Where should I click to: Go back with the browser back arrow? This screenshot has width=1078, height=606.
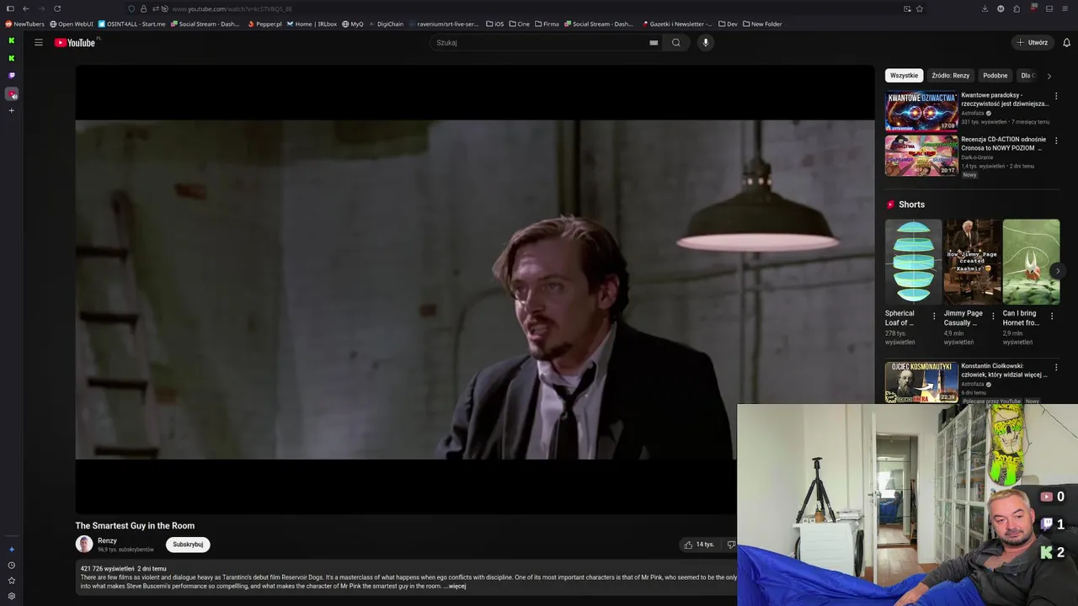click(26, 8)
